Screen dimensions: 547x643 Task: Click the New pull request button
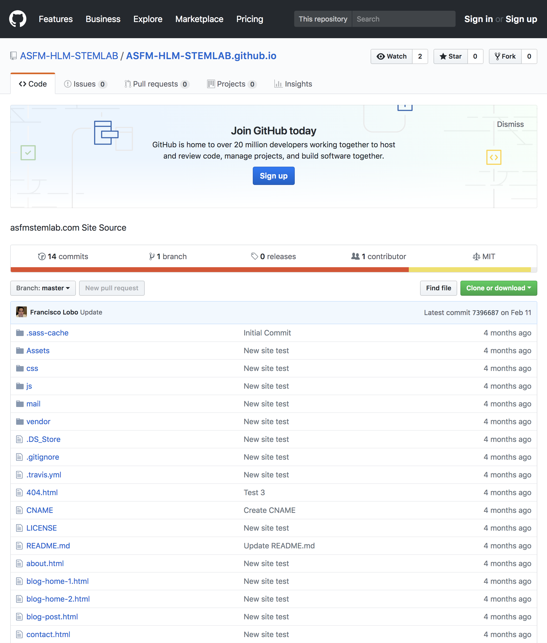[x=112, y=288]
